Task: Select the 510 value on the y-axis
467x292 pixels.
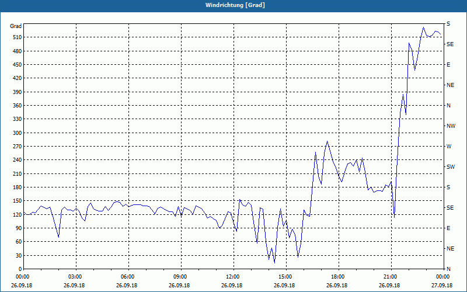Action: (17, 37)
